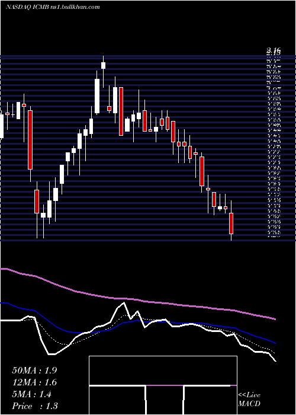This screenshot has height=415, width=296.
Task: Select the 50MA : 1.9 readout
Action: click(34, 371)
